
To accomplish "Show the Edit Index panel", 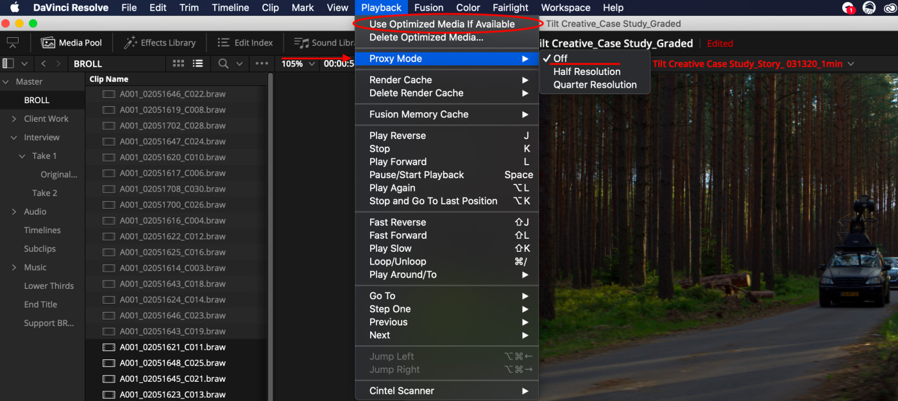I will [x=245, y=43].
